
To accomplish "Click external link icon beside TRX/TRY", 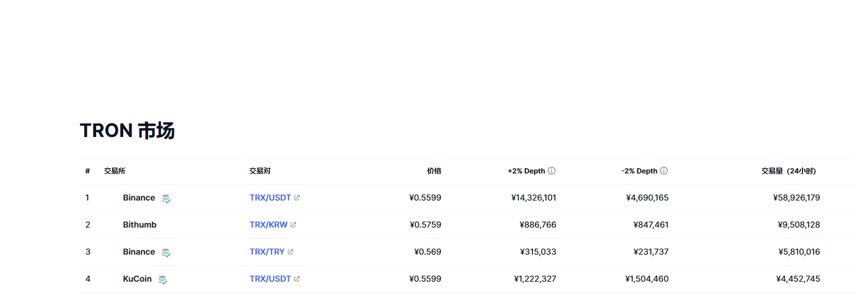I will 290,252.
